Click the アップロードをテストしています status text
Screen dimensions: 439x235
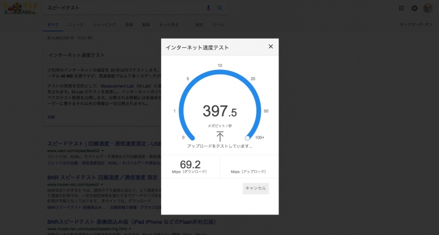tap(220, 146)
